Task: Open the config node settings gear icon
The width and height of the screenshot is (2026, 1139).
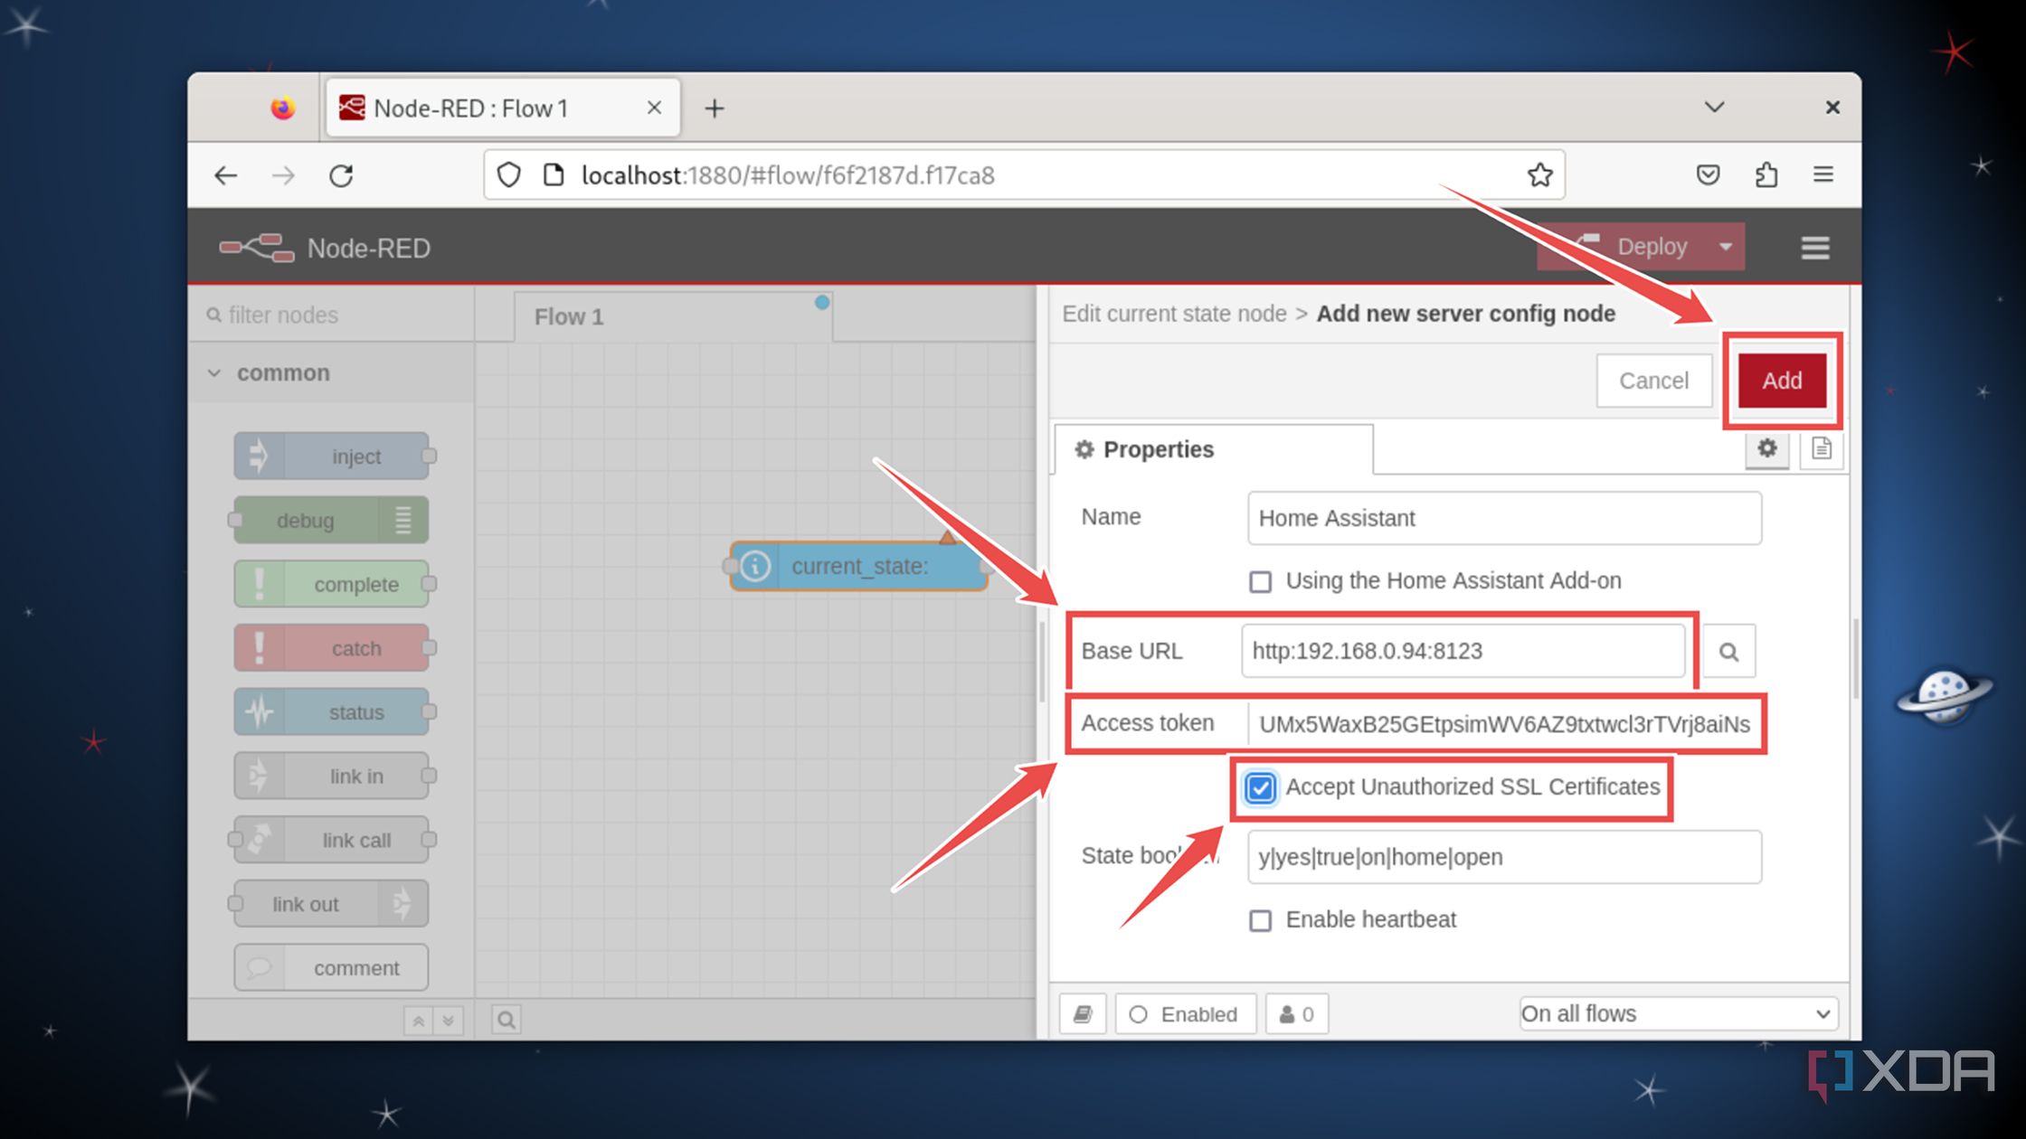Action: tap(1767, 449)
